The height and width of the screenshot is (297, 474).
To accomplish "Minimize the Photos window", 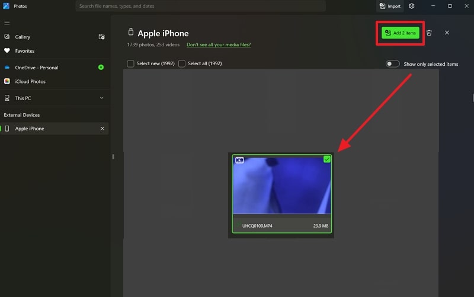I will point(433,6).
